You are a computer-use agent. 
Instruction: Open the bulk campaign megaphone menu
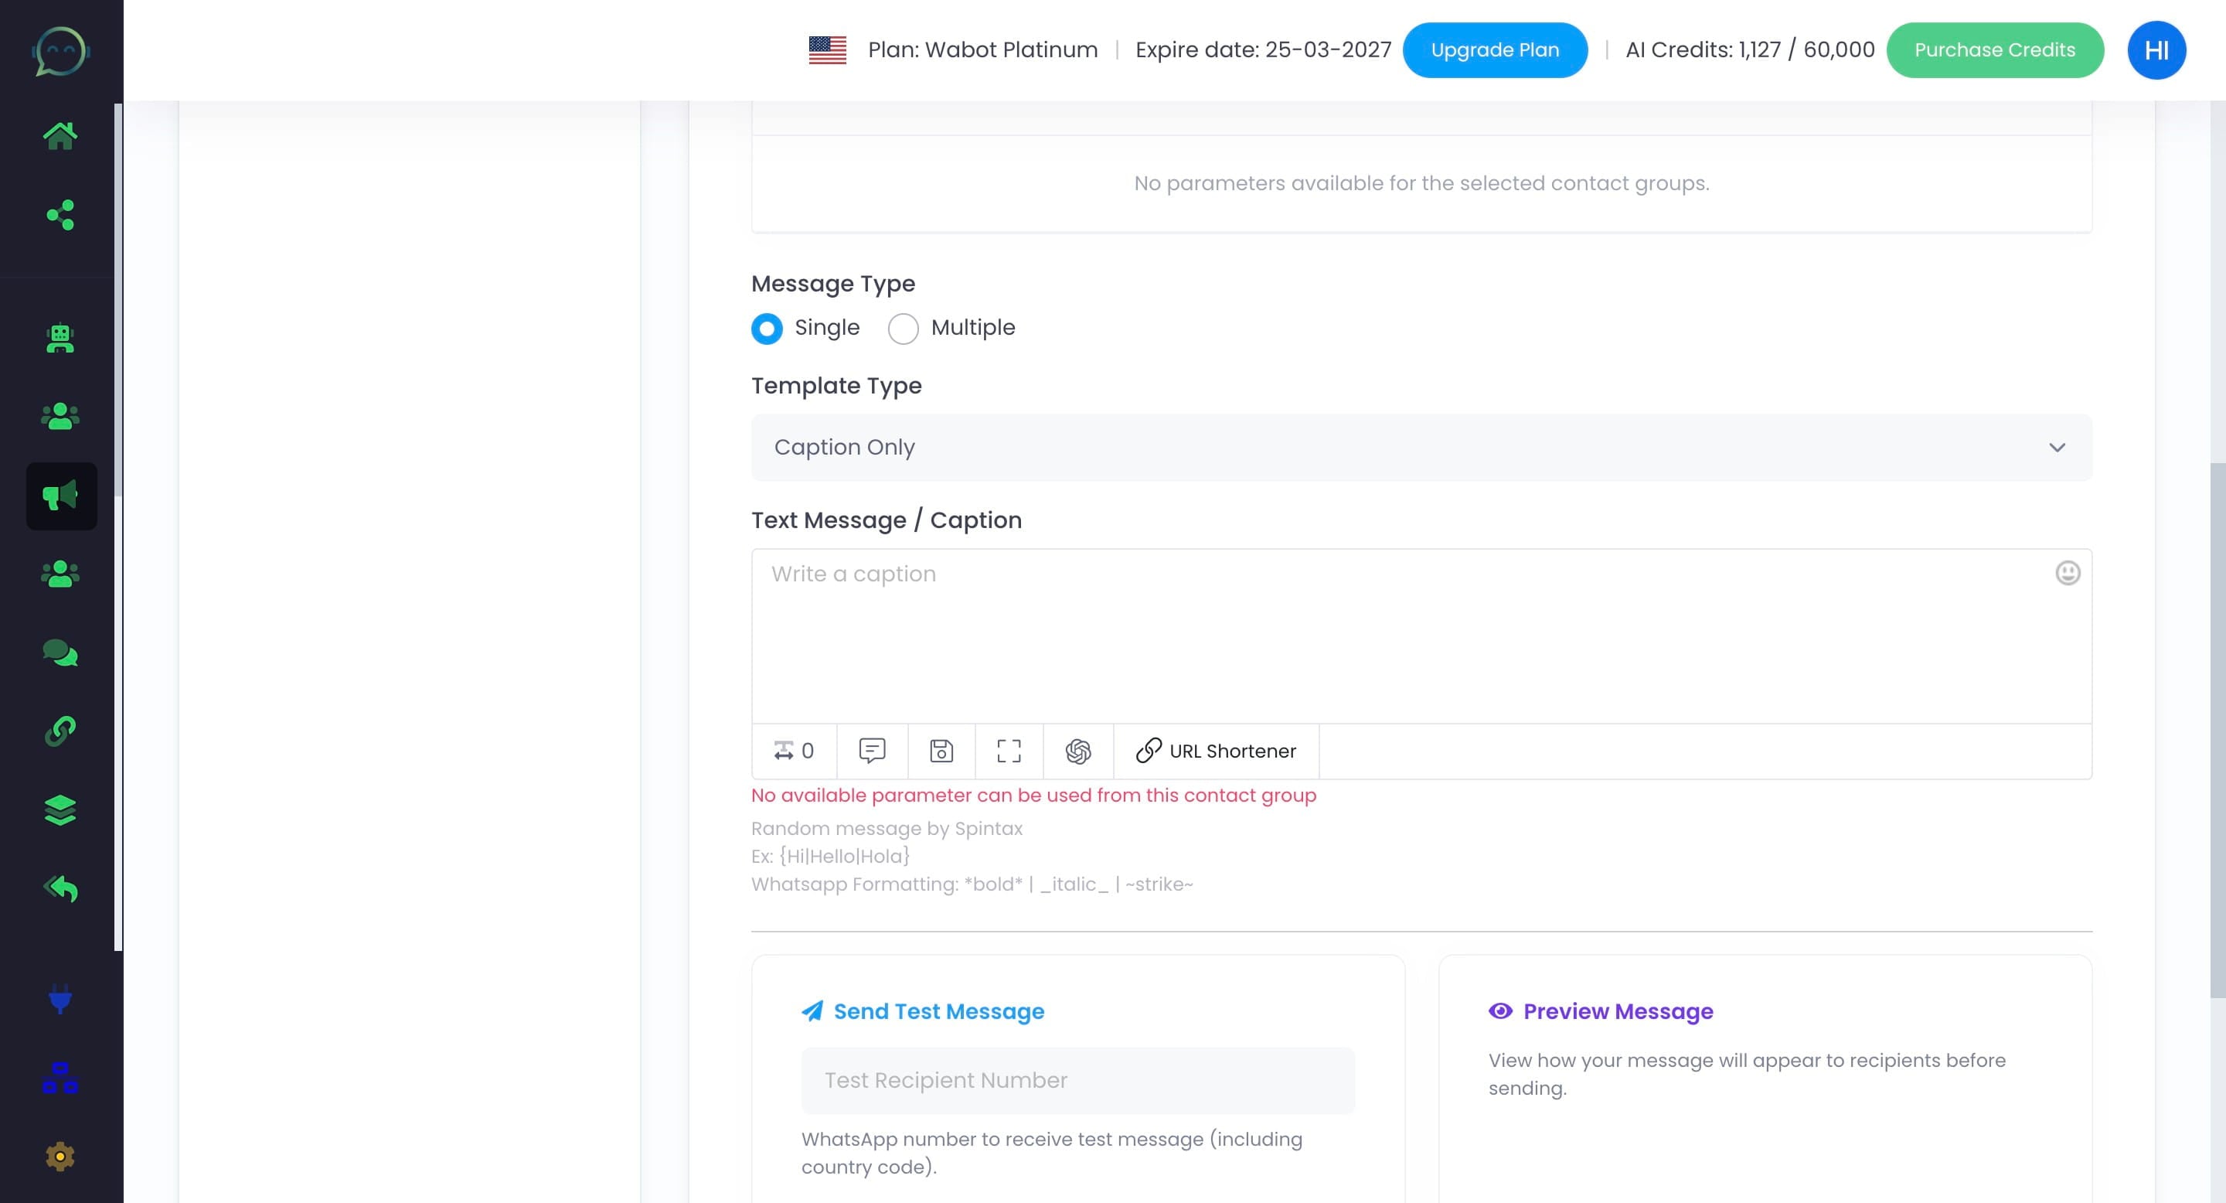[x=60, y=496]
